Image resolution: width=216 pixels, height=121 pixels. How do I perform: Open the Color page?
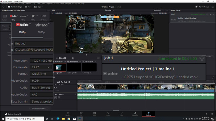point(122,114)
